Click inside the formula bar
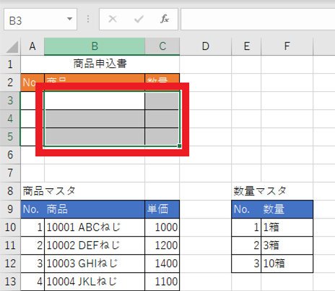Image resolution: width=335 pixels, height=291 pixels. (x=258, y=20)
